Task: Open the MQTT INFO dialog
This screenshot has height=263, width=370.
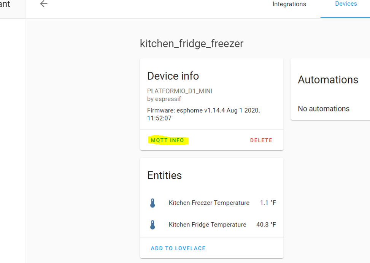Action: pyautogui.click(x=167, y=140)
